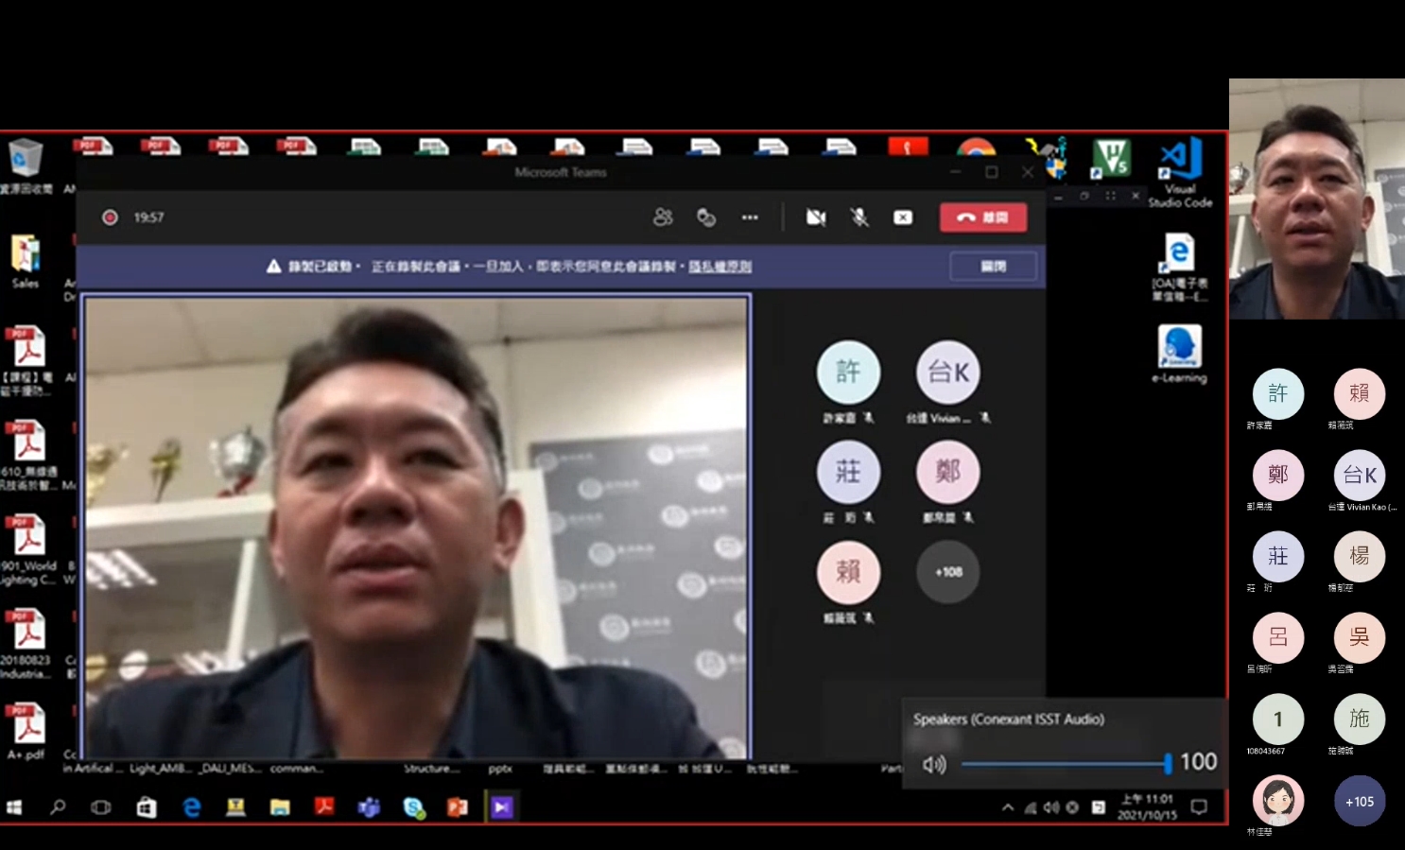Click the taskbar volume tray icon

coord(1051,807)
